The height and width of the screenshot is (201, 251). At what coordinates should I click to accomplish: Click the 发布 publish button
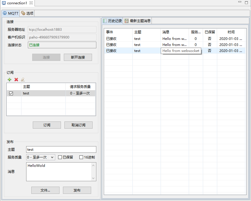(77, 190)
